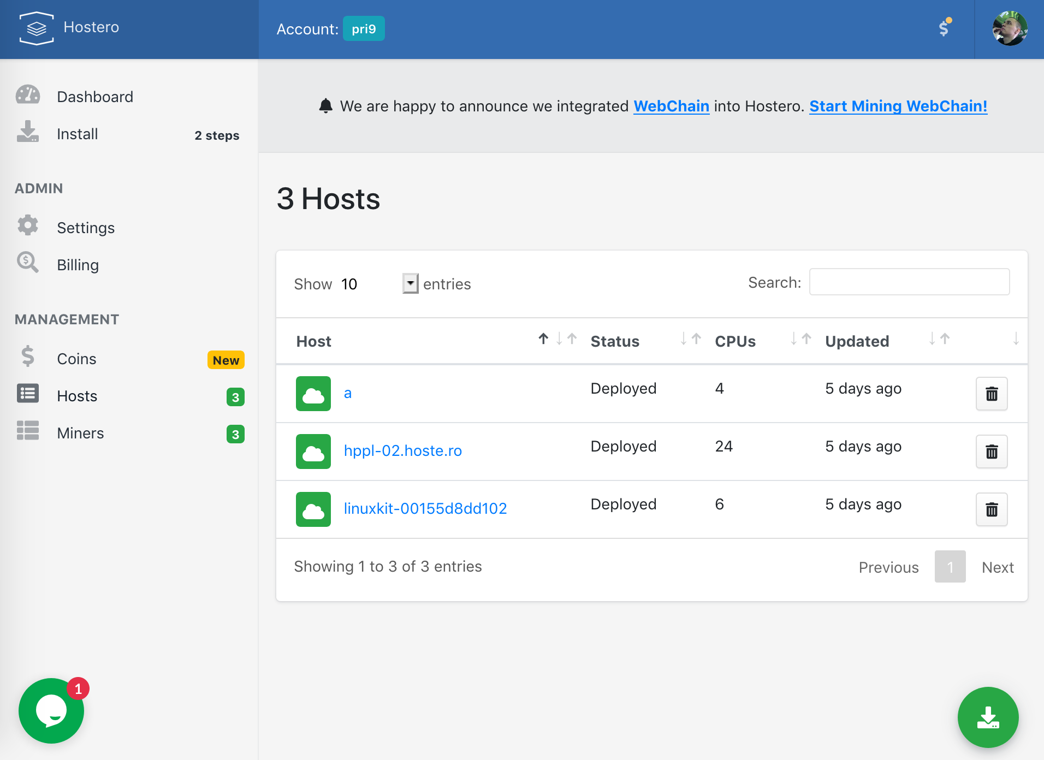This screenshot has height=760, width=1044.
Task: Focus the Search input field
Action: pyautogui.click(x=909, y=282)
